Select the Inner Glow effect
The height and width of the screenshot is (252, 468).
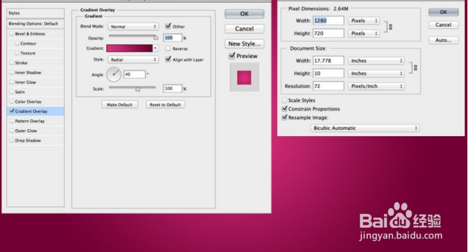pyautogui.click(x=25, y=82)
